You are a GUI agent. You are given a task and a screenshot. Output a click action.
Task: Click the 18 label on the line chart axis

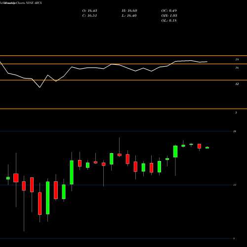[237, 60]
